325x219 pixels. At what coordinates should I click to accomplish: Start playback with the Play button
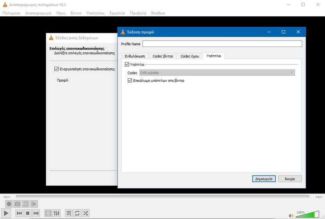click(x=6, y=213)
